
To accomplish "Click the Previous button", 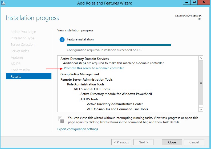I will click(x=121, y=142).
